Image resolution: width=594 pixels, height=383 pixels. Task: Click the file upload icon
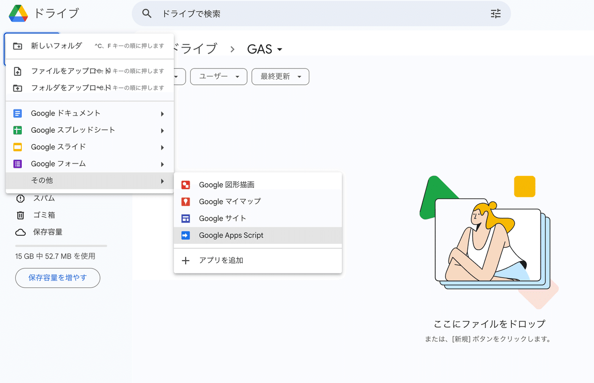point(18,71)
